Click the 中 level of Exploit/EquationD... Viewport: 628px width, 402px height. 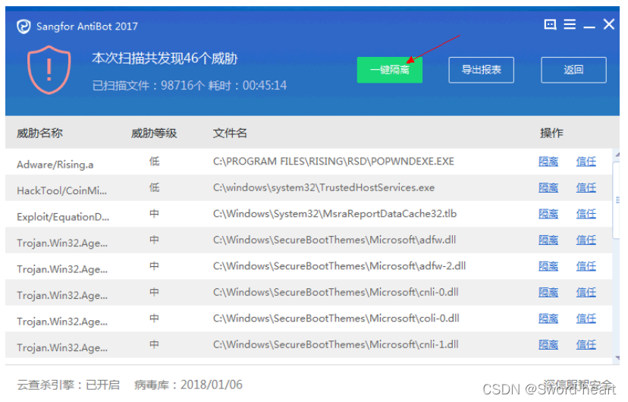(154, 214)
